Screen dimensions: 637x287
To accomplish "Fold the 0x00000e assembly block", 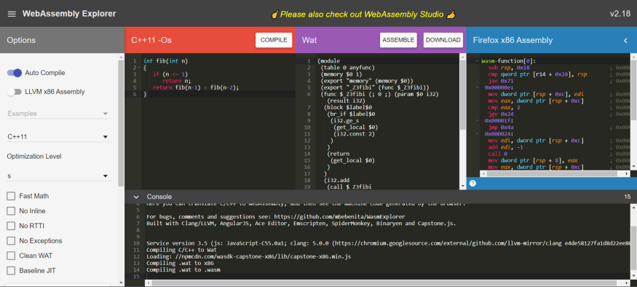I will [x=478, y=87].
